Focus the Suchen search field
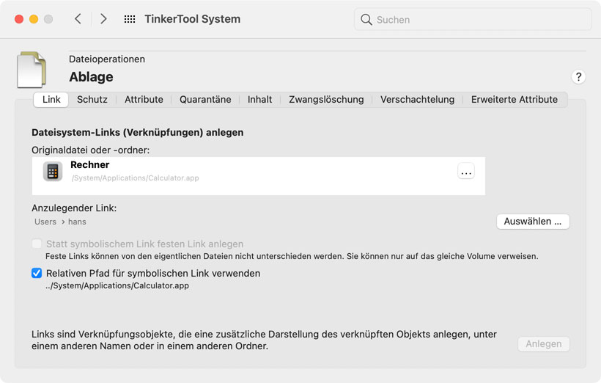 pos(473,20)
